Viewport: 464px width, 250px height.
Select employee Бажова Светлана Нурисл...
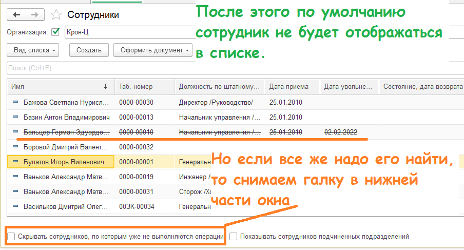pos(66,102)
